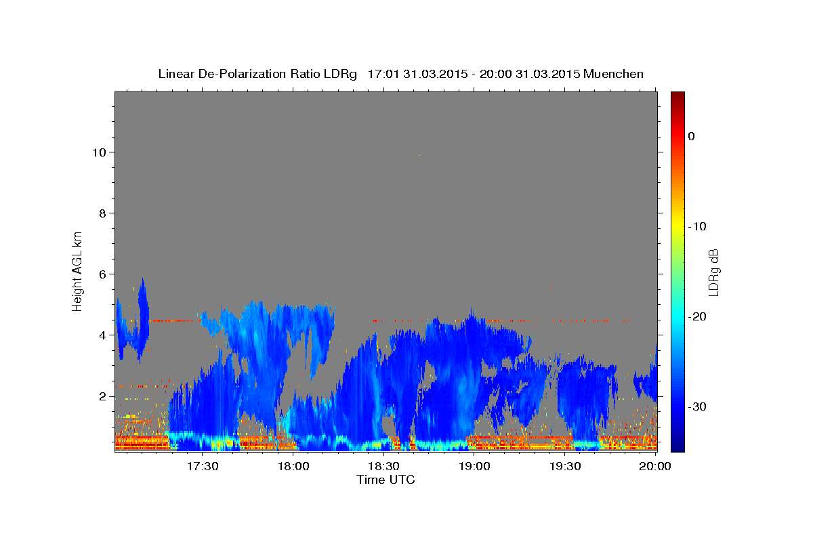Image resolution: width=813 pixels, height=542 pixels.
Task: Click the colorbar value '-30'
Action: (698, 407)
